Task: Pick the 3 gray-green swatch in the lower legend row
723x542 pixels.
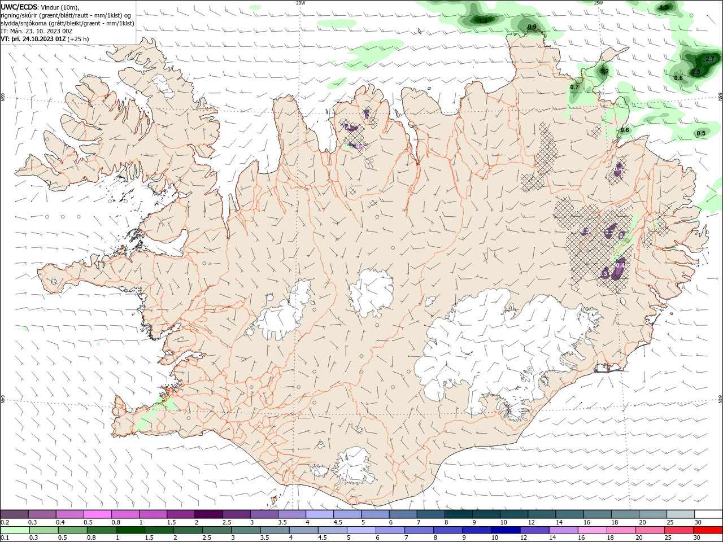Action: click(x=246, y=530)
